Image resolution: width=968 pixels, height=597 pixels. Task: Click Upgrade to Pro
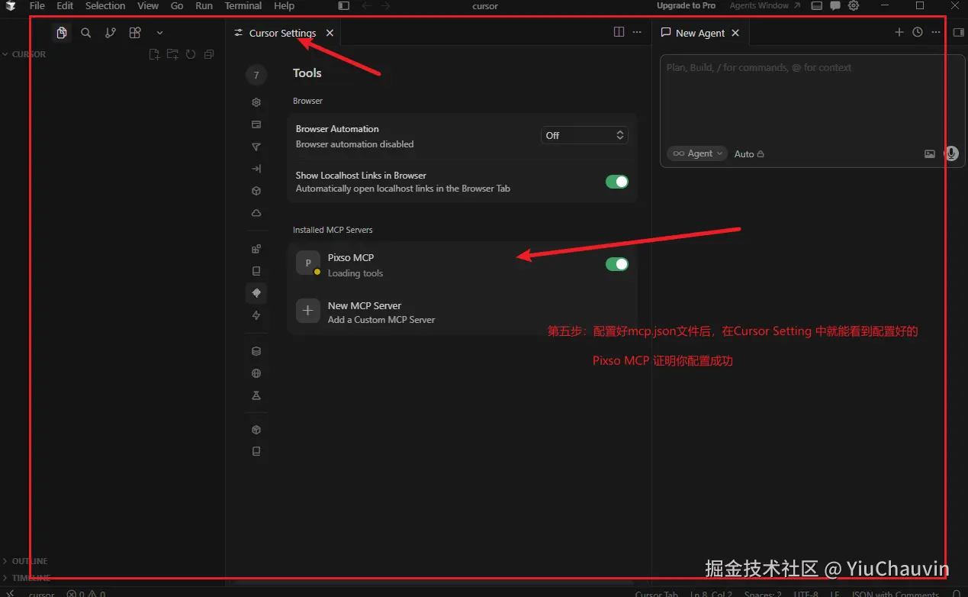coord(686,5)
